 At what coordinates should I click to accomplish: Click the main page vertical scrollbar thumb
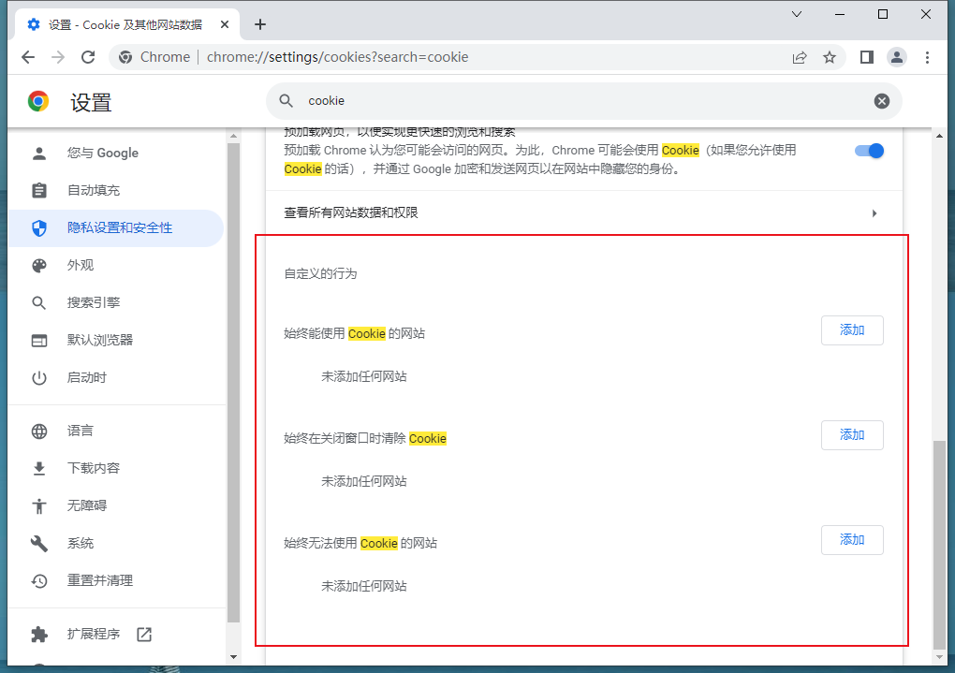pos(940,545)
